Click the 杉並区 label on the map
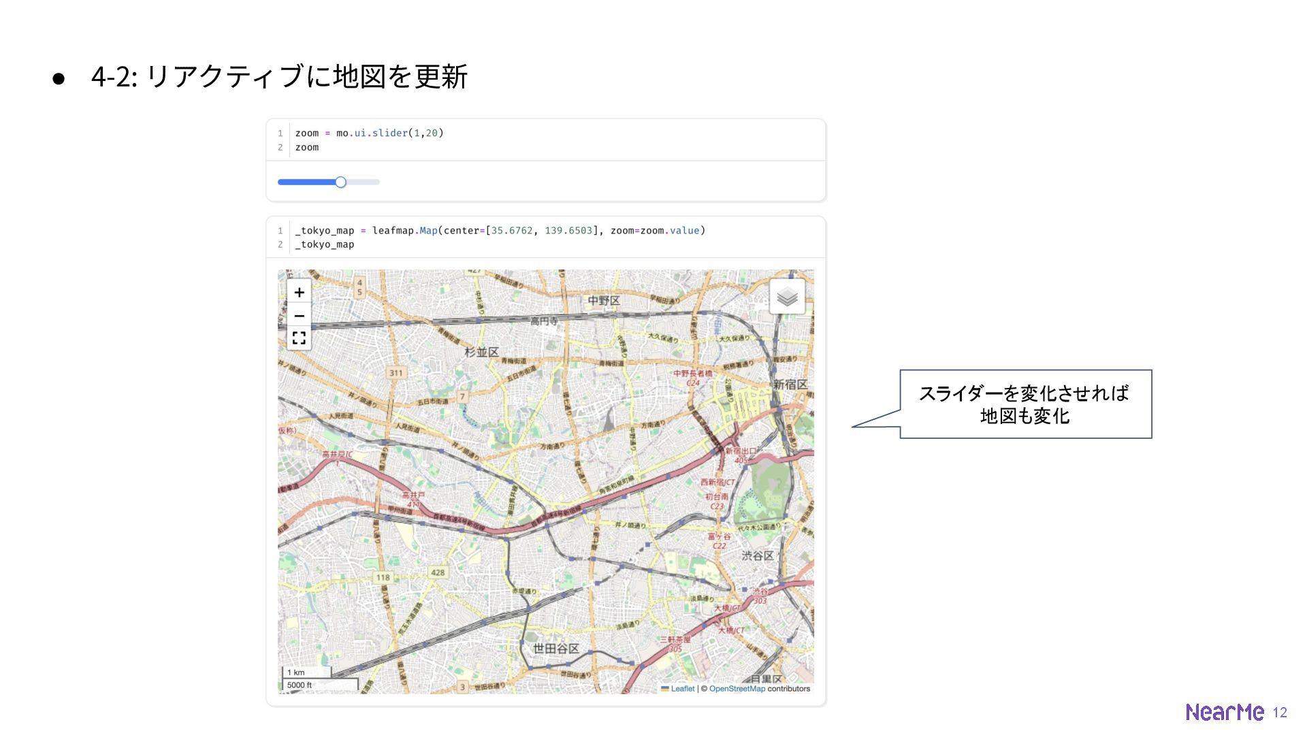This screenshot has width=1307, height=735. click(x=481, y=352)
